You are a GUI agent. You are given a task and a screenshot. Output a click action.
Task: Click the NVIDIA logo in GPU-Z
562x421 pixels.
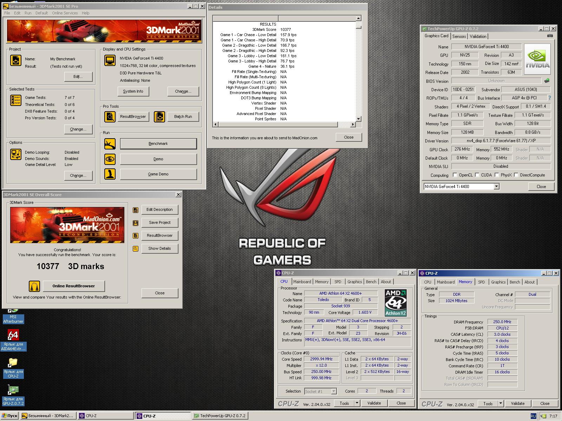point(537,59)
